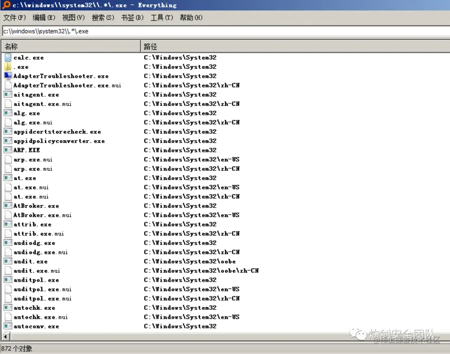Select the autochk.exe.mui file name
450x354 pixels.
coord(40,317)
